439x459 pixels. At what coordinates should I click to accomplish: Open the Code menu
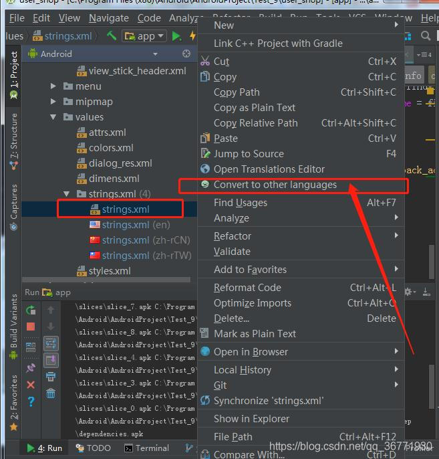click(x=149, y=18)
